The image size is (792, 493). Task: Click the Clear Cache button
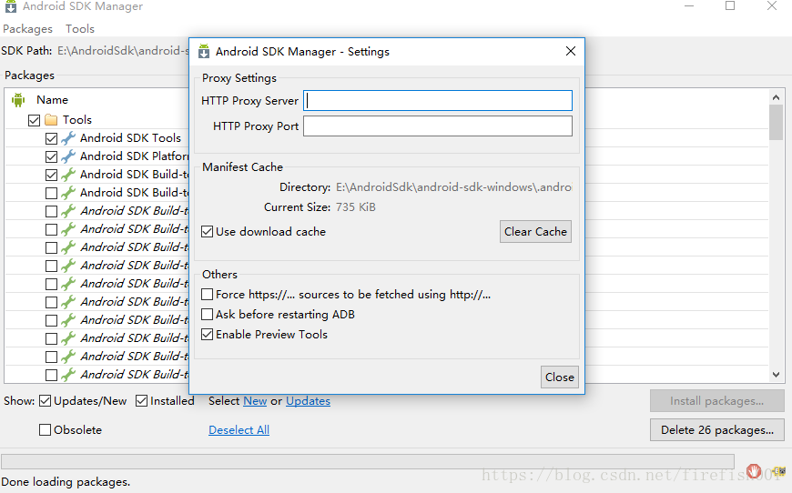pos(535,232)
